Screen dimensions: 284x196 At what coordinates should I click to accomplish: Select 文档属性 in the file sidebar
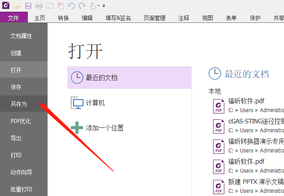[24, 36]
